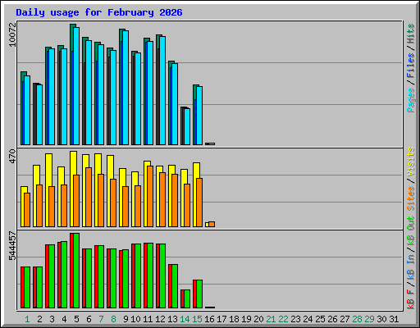Click the "Pages" legend label

pos(411,100)
